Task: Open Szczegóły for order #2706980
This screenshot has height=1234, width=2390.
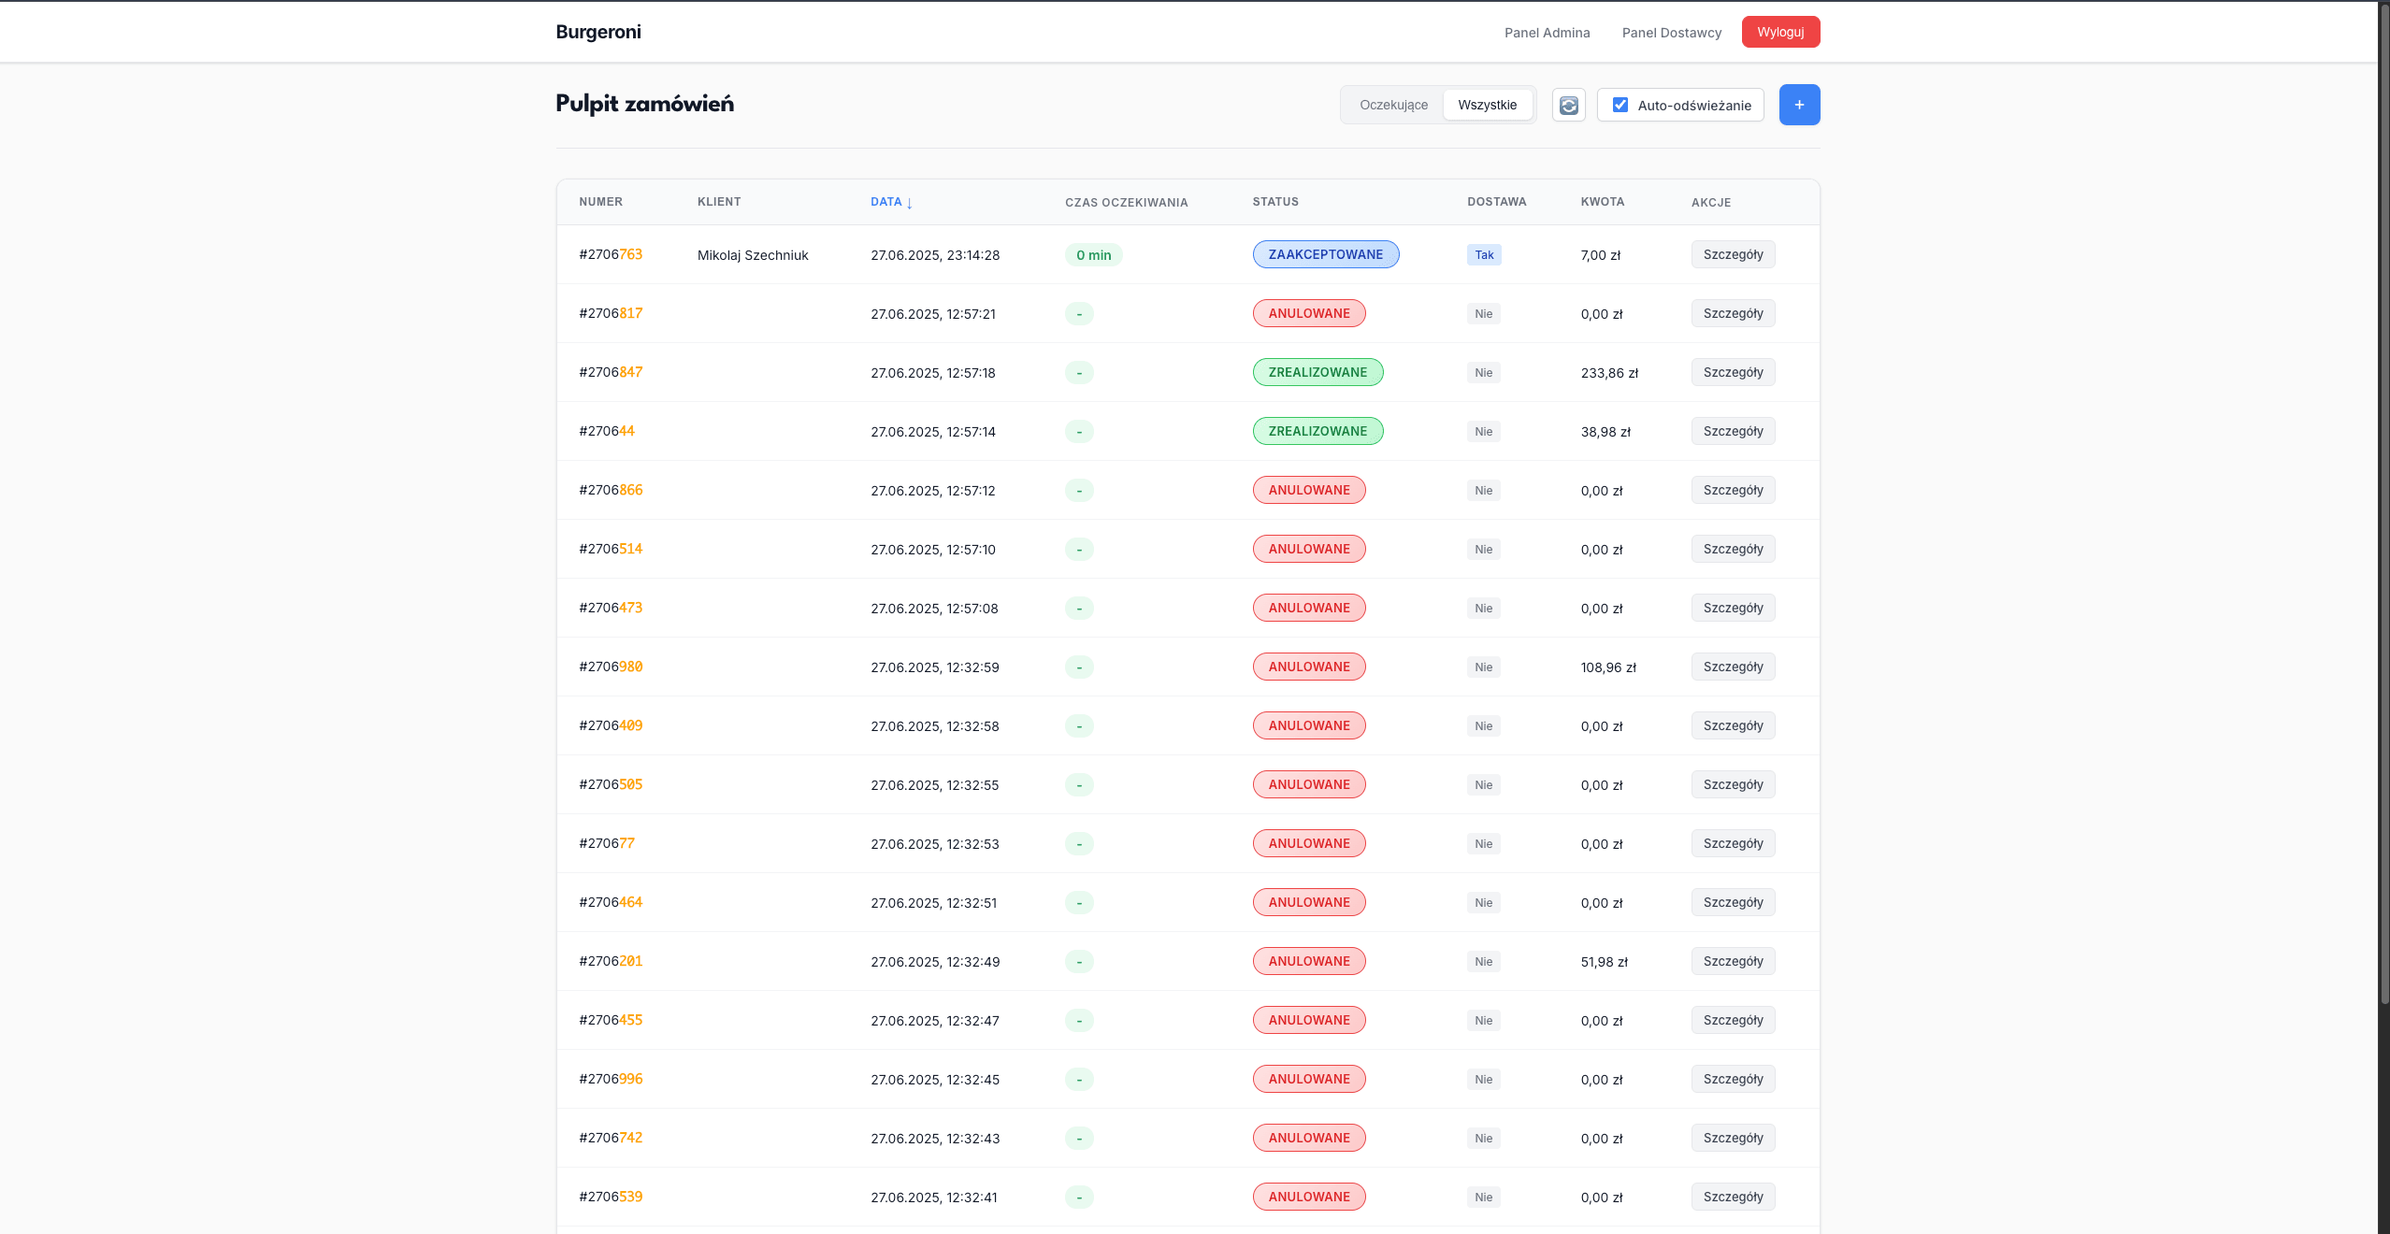Action: pos(1733,667)
